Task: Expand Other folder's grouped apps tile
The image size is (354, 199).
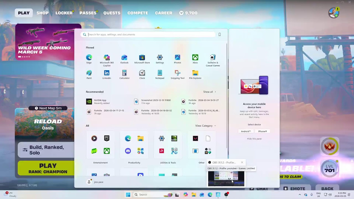Action: click(208, 151)
